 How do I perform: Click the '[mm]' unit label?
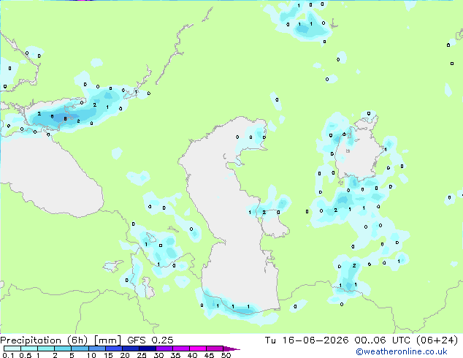pyautogui.click(x=107, y=340)
